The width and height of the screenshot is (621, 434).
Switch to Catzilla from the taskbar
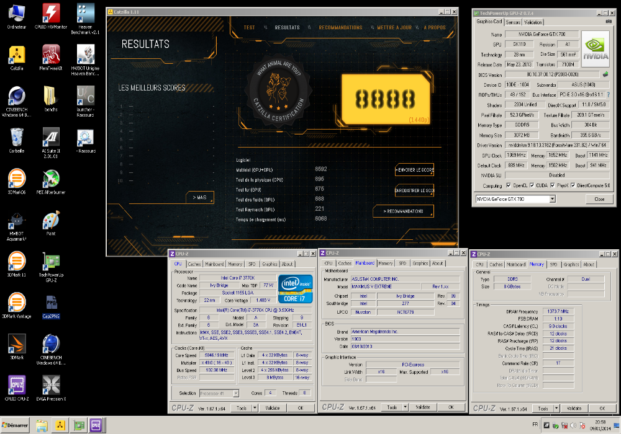click(x=60, y=425)
